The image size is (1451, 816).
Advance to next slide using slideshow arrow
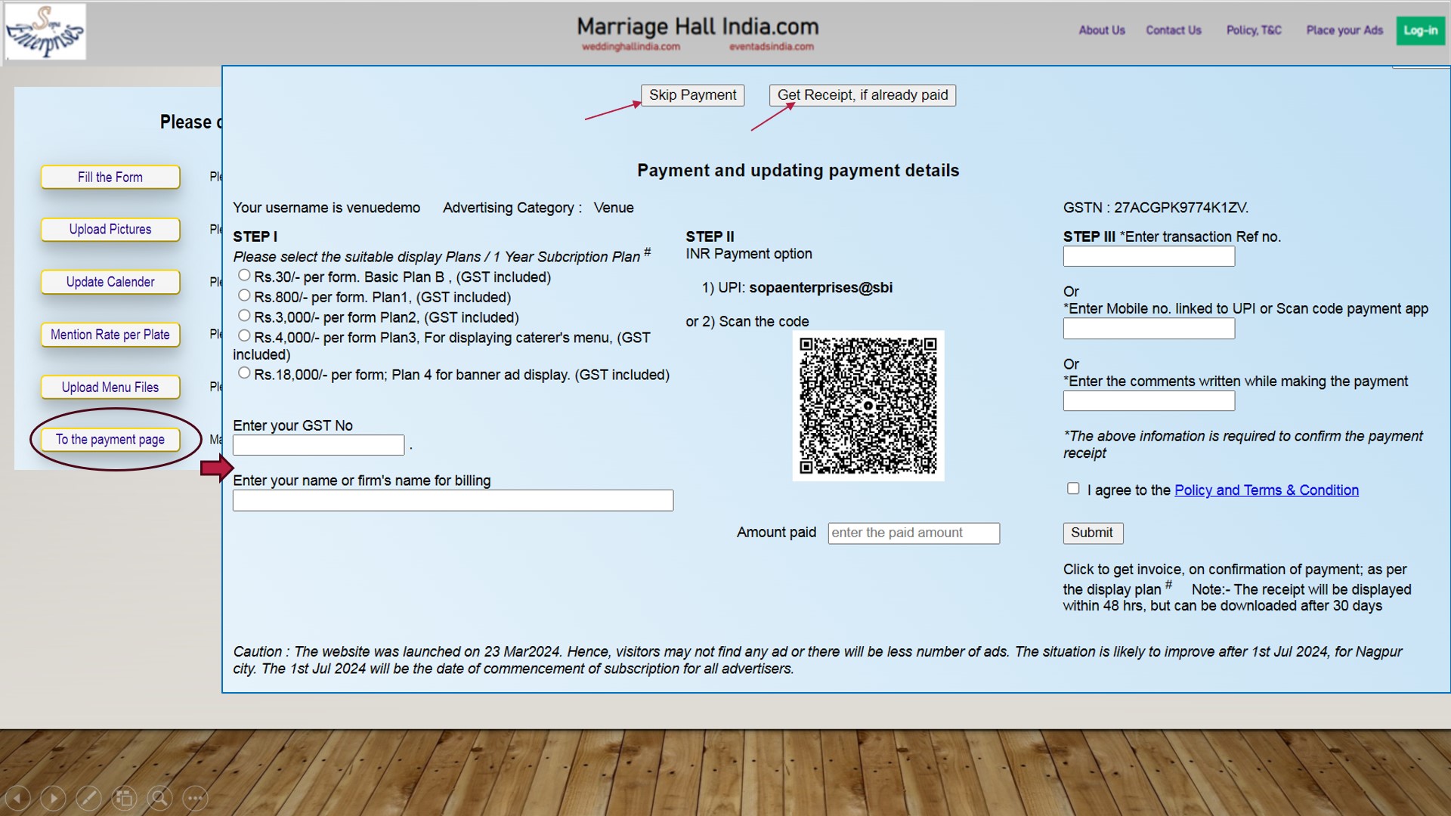[x=53, y=798]
